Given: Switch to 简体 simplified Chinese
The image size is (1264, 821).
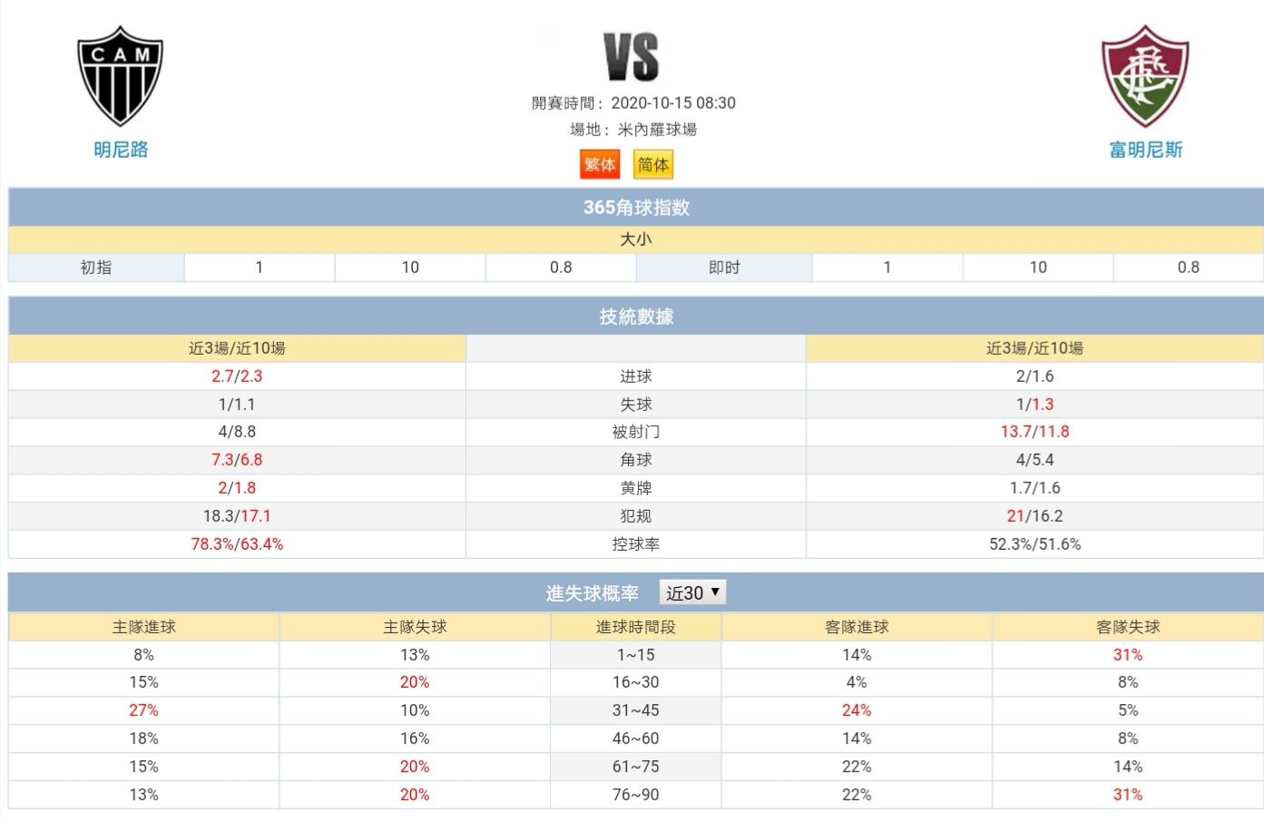Looking at the screenshot, I should click(x=653, y=164).
